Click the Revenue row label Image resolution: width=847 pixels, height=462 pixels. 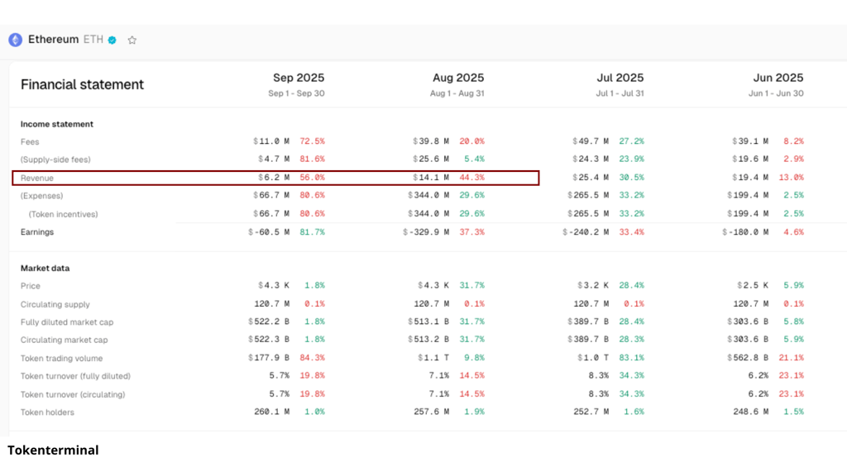(x=36, y=179)
